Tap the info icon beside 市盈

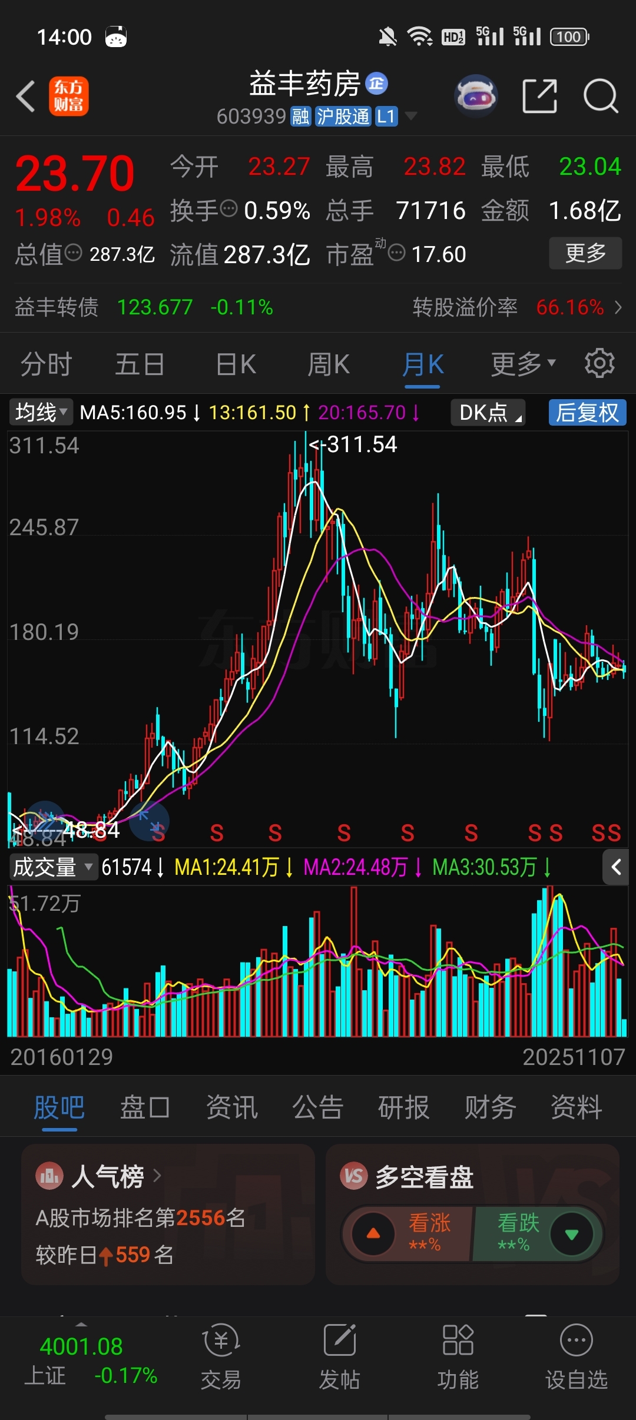click(397, 253)
